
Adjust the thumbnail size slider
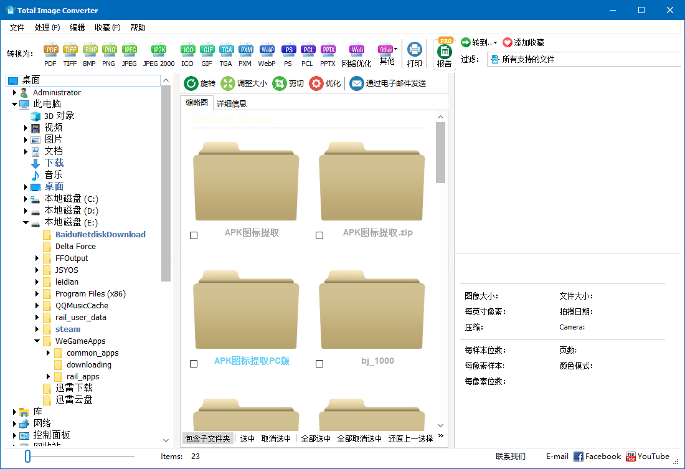pos(26,456)
